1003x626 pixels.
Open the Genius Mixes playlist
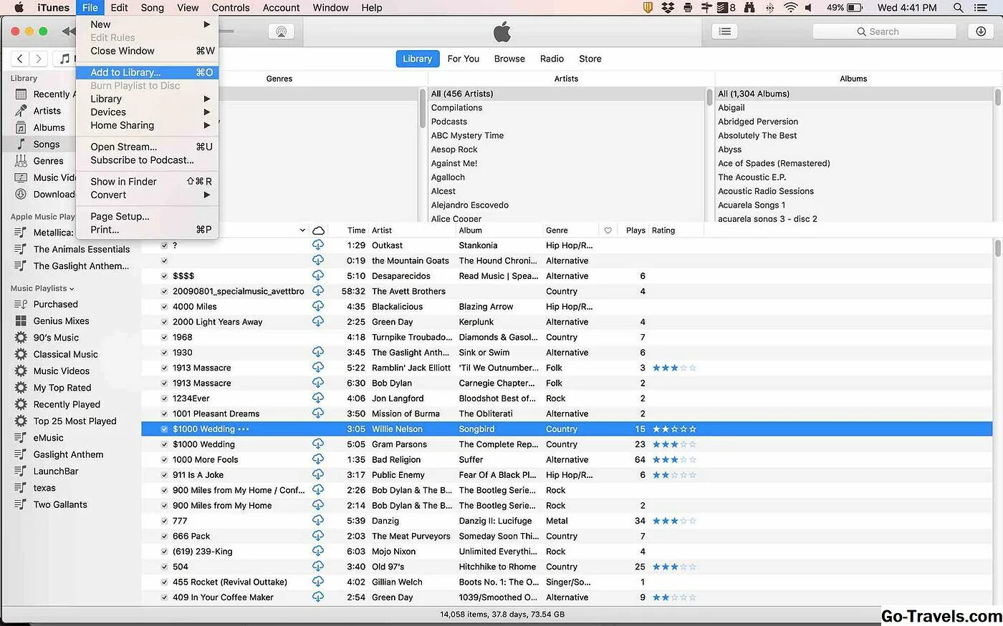click(x=61, y=321)
